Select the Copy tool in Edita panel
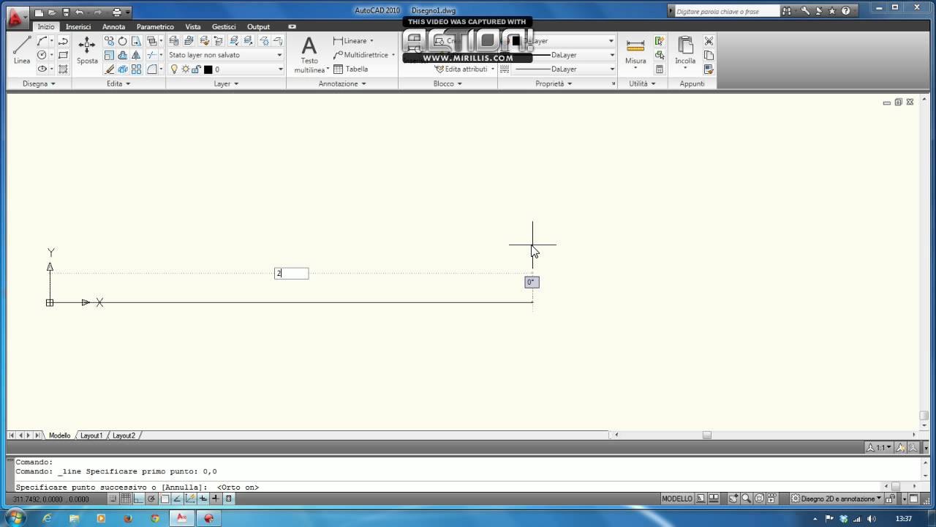Viewport: 936px width, 527px height. [x=109, y=41]
